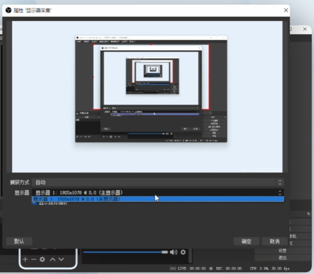Screen dimensions: 314x274
Task: Add a new source with plus icon
Action: [25, 259]
